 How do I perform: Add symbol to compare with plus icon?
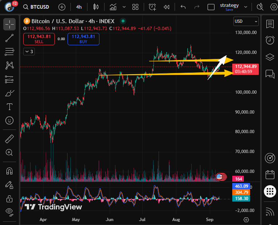(x=62, y=7)
